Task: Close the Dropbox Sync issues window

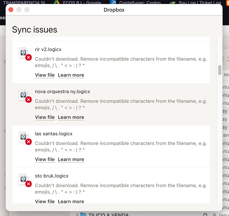Action: [x=11, y=10]
